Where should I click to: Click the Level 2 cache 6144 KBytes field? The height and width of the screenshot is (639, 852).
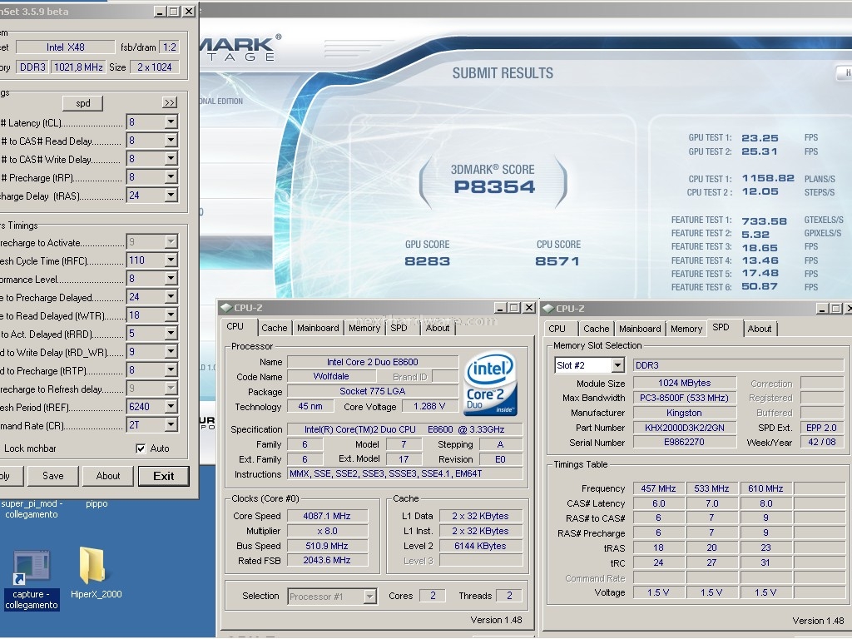[x=480, y=546]
